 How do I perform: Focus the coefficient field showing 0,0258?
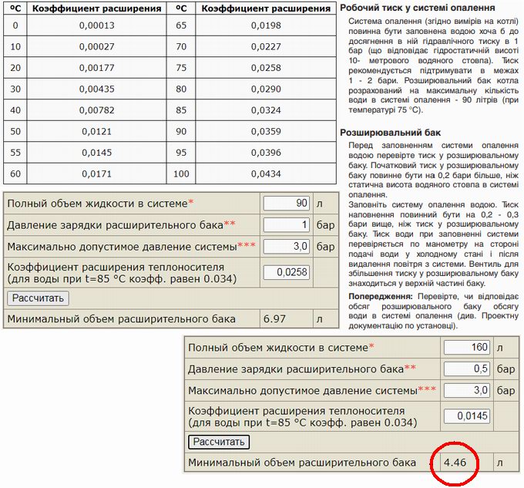pyautogui.click(x=287, y=272)
